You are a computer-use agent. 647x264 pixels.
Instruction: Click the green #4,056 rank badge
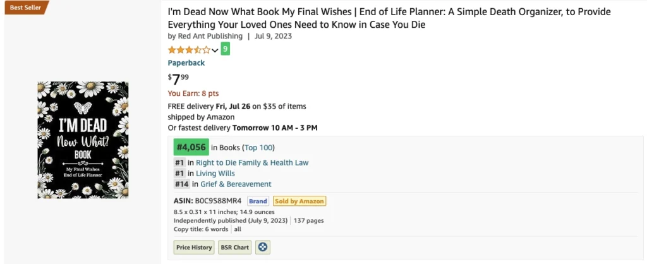click(x=191, y=147)
